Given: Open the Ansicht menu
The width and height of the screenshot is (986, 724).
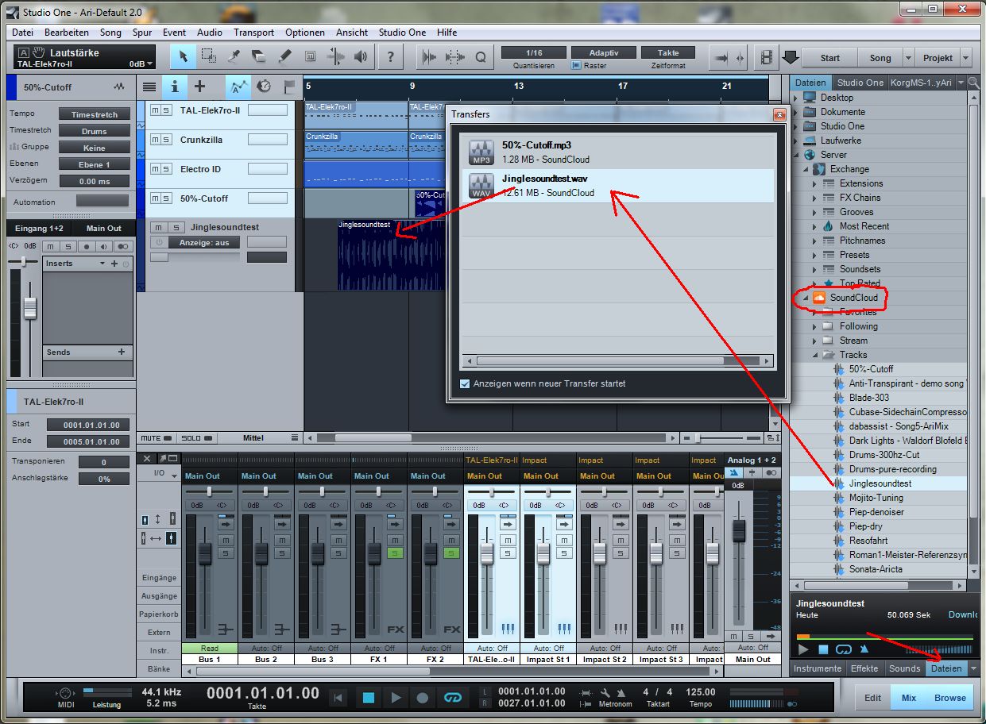Looking at the screenshot, I should 352,33.
